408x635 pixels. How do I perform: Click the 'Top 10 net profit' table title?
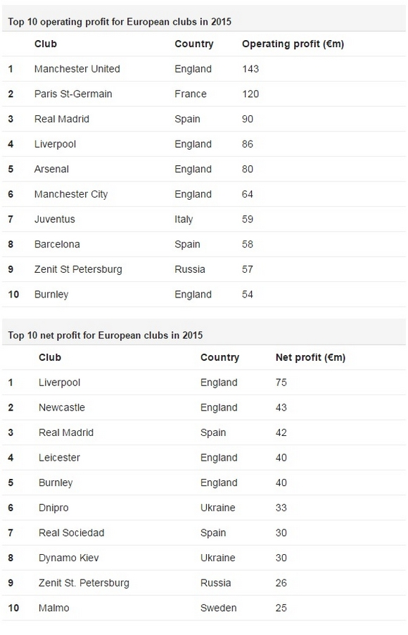click(105, 335)
